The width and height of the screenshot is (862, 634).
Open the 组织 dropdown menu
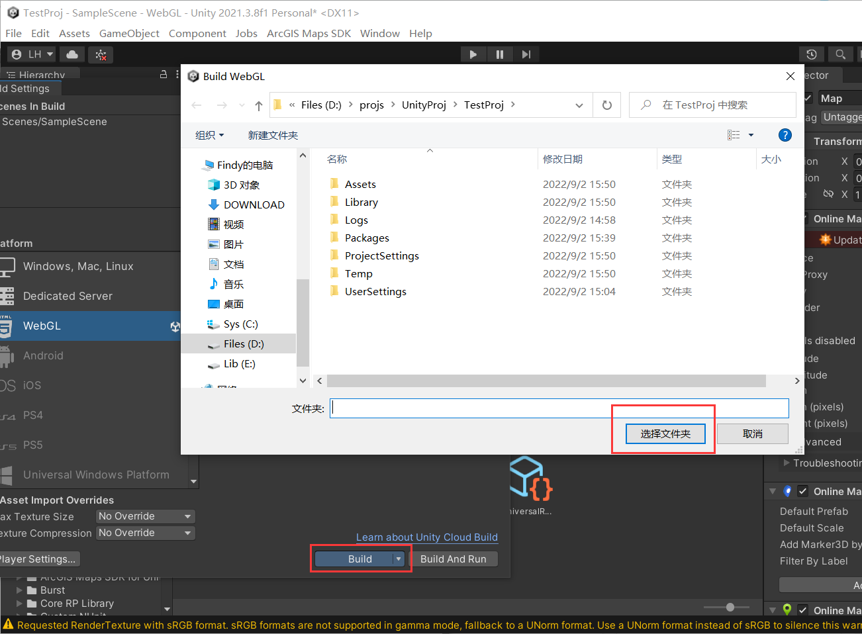pyautogui.click(x=210, y=135)
